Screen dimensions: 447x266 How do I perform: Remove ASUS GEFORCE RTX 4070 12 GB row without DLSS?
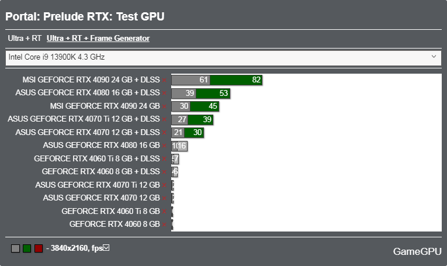(164, 198)
